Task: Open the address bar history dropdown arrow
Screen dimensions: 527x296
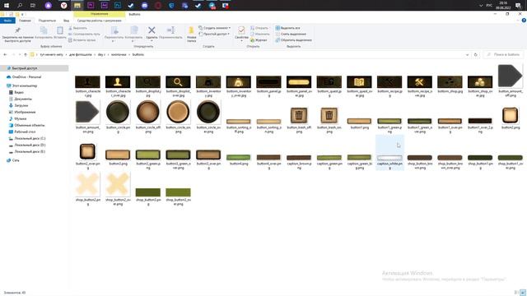Action: click(467, 54)
